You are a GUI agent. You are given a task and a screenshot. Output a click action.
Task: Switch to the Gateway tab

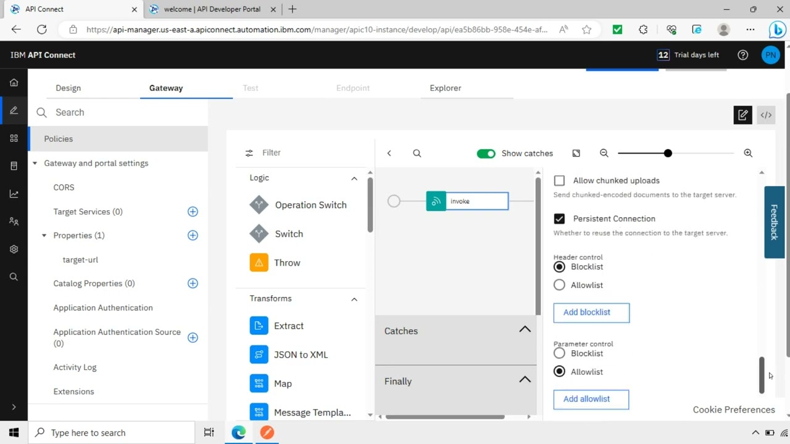tap(166, 88)
